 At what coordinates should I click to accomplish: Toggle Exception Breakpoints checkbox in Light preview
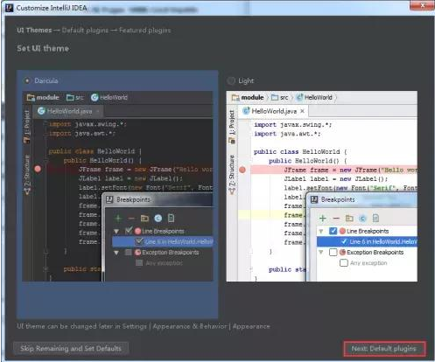click(x=333, y=252)
